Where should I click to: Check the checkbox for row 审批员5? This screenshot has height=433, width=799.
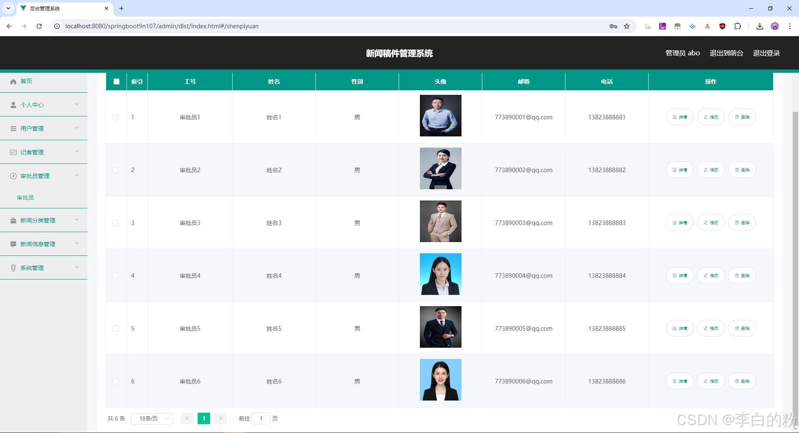pyautogui.click(x=116, y=329)
